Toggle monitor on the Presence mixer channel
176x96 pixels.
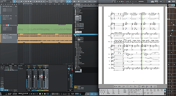42,75
